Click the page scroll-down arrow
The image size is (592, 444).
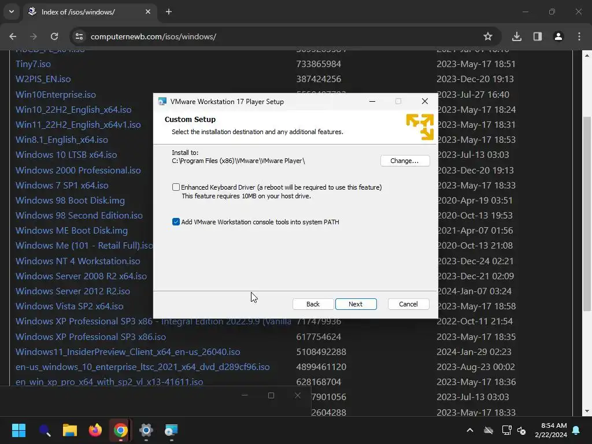587,411
